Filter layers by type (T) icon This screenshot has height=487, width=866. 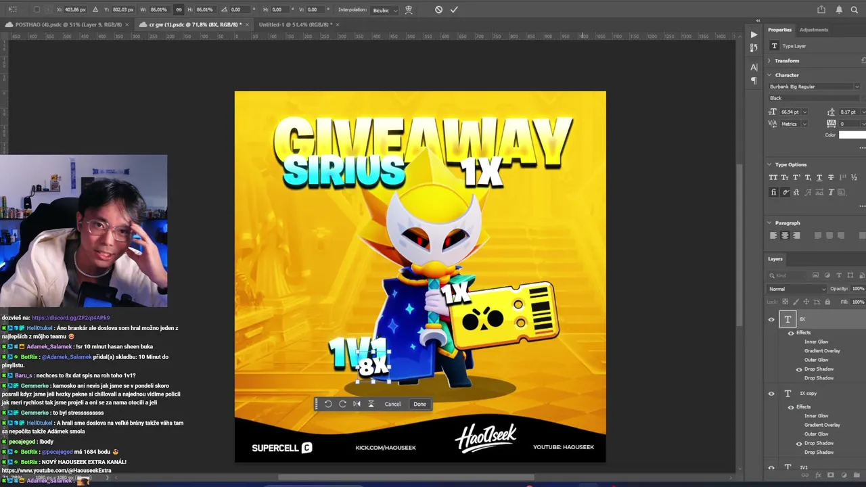pos(839,275)
